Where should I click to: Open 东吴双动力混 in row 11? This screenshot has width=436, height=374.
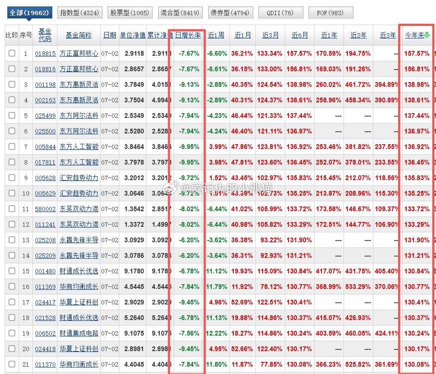[79, 209]
